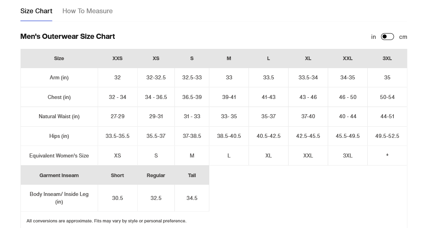This screenshot has width=425, height=228.
Task: Open the How To Measure tab
Action: click(x=87, y=11)
